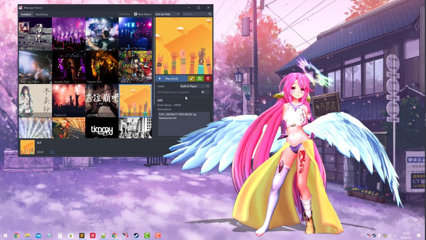Click the red trash delete icon
This screenshot has height=240, width=426.
pos(208,79)
